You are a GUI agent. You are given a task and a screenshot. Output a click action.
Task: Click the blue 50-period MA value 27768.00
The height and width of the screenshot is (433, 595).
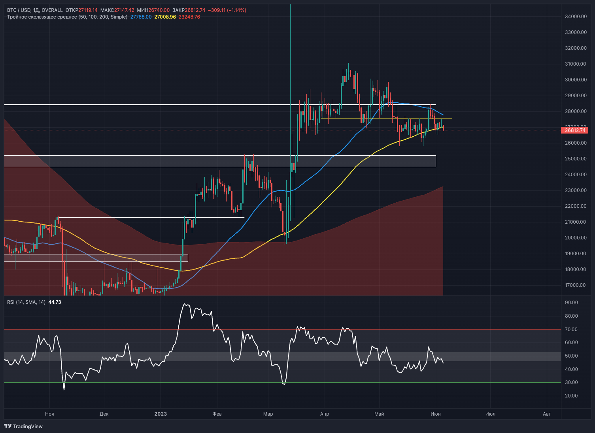(x=141, y=17)
